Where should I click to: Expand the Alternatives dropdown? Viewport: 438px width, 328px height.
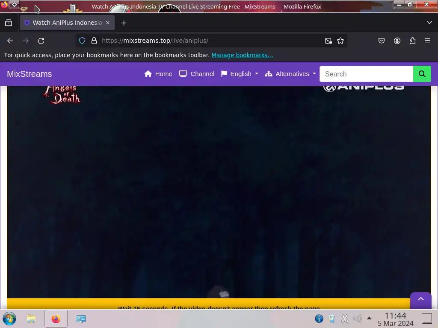click(x=290, y=74)
